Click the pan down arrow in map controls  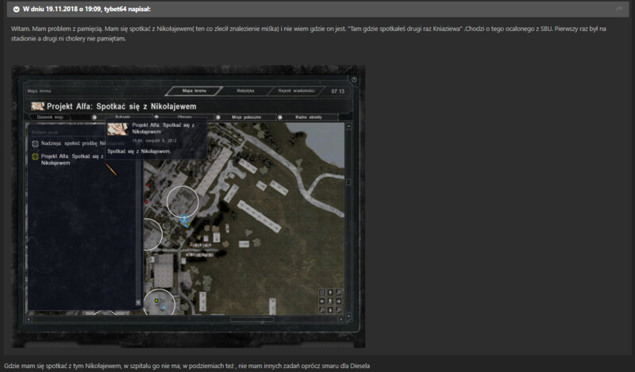coord(329,310)
